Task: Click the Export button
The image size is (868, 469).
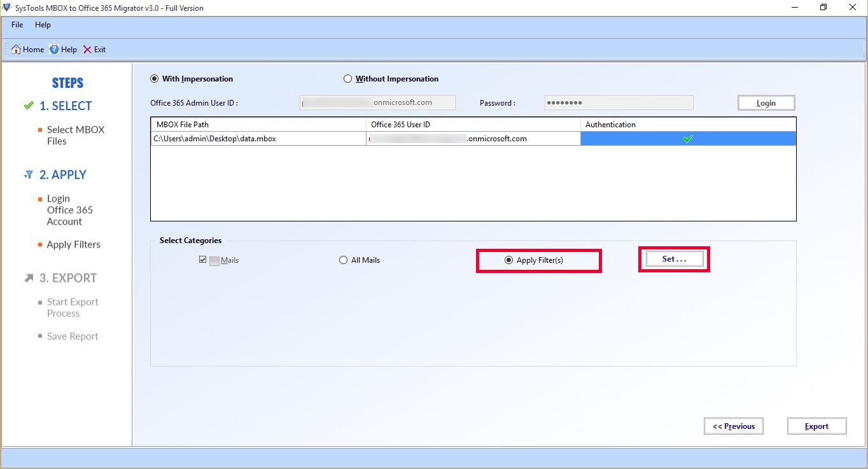Action: (816, 426)
